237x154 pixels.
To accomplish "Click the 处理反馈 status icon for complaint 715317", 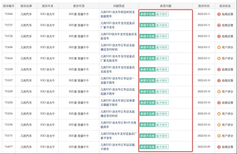I will pyautogui.click(x=219, y=80).
